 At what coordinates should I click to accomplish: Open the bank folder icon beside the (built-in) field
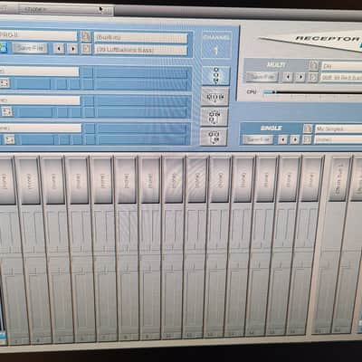[x=86, y=37]
